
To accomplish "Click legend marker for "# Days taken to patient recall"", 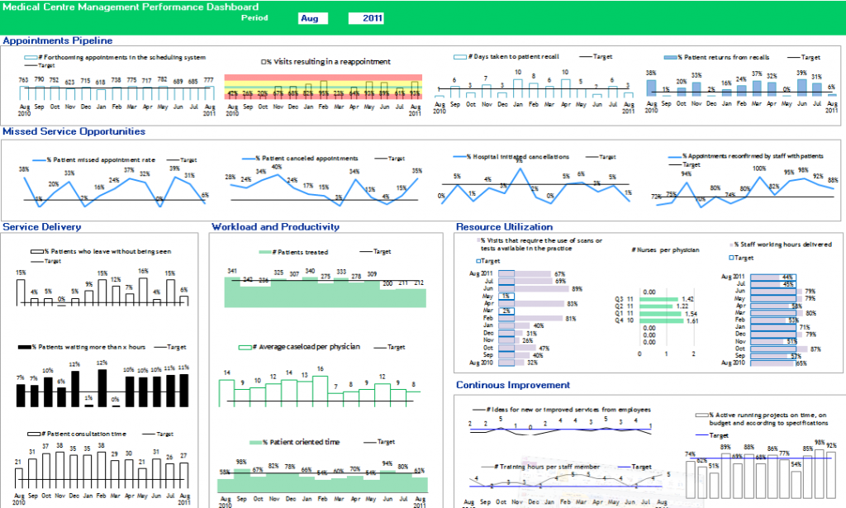I will click(x=461, y=57).
